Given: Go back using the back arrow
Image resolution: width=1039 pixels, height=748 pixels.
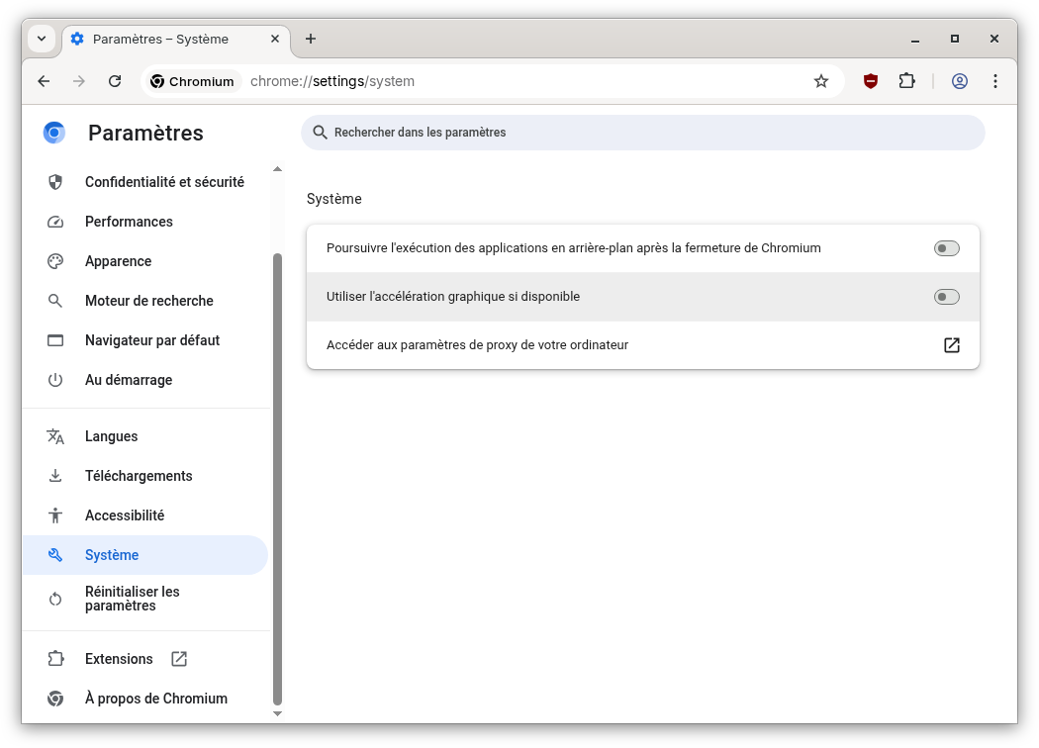Looking at the screenshot, I should tap(44, 81).
